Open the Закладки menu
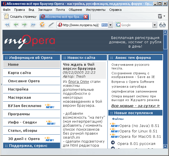Screen dimensions: 169x156 (45, 10)
